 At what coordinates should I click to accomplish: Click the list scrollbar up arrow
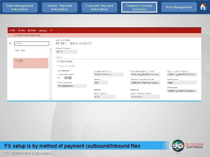(x=51, y=49)
